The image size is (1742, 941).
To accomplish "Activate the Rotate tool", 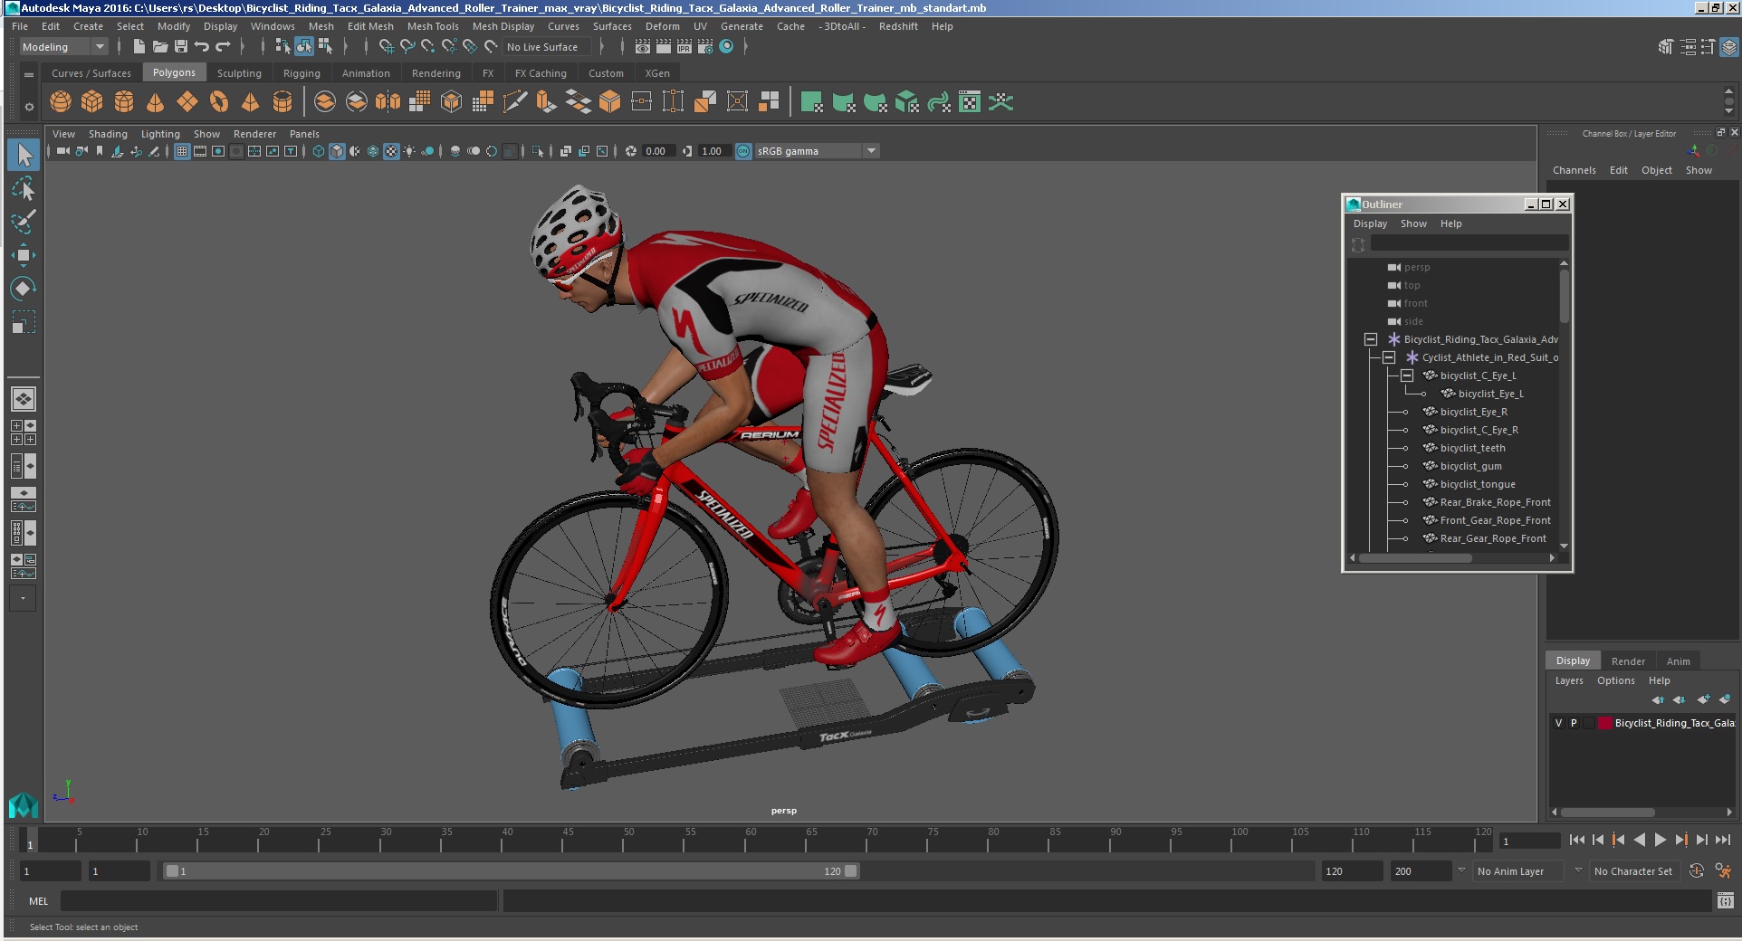I will (24, 289).
